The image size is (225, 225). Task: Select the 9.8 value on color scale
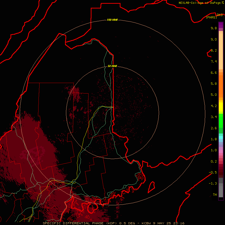click(214, 28)
